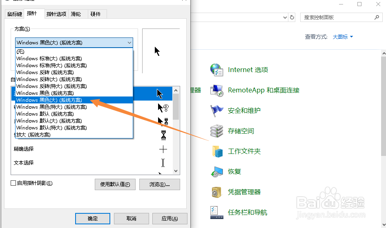
Task: Choose Windows 反转(大) scheme
Action: [x=74, y=79]
